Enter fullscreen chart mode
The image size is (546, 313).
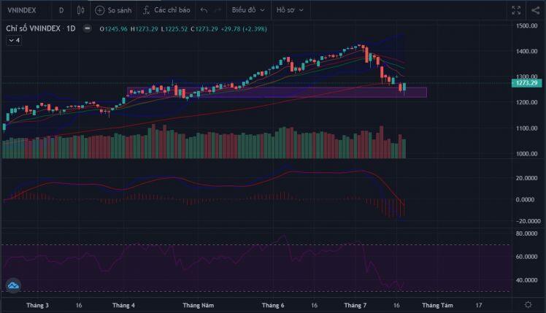516,10
